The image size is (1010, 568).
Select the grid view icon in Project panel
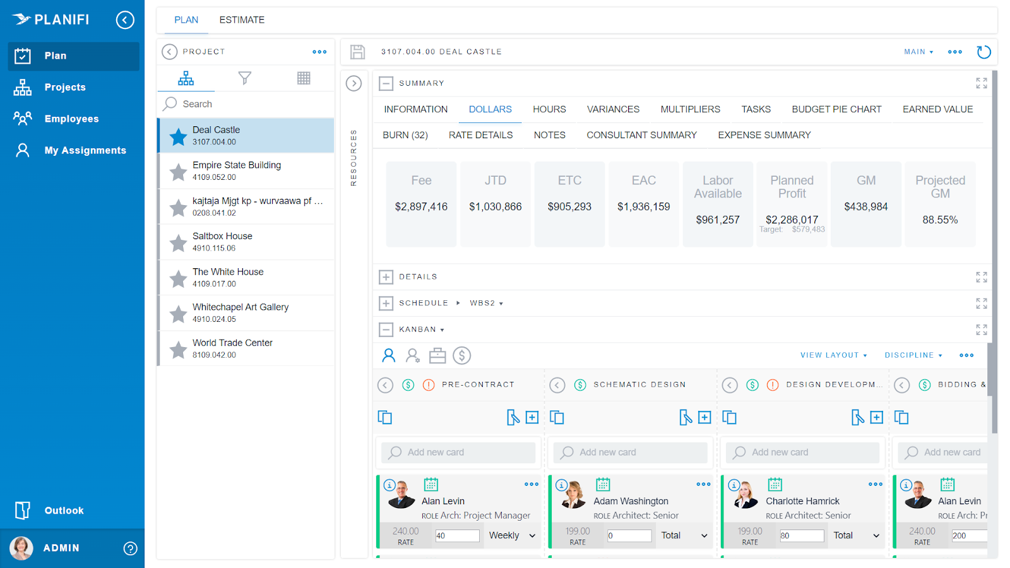[x=303, y=78]
